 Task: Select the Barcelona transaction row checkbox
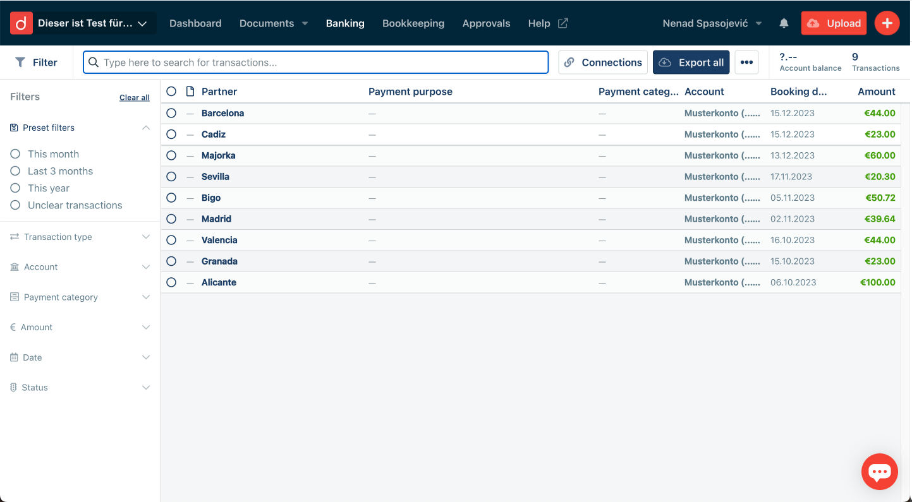click(171, 113)
